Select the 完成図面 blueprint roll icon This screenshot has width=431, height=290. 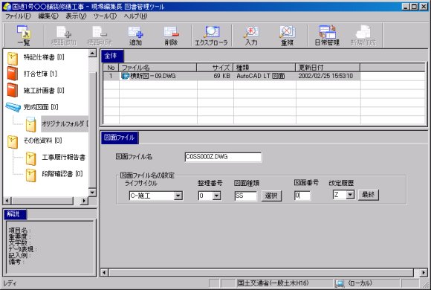[13, 107]
